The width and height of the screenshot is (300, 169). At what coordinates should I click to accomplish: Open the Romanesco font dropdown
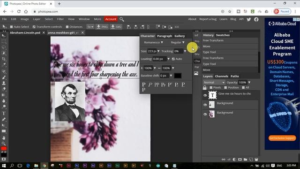pos(153,42)
